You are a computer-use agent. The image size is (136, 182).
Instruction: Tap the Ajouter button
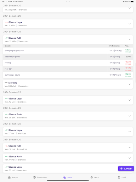[x=126, y=168]
